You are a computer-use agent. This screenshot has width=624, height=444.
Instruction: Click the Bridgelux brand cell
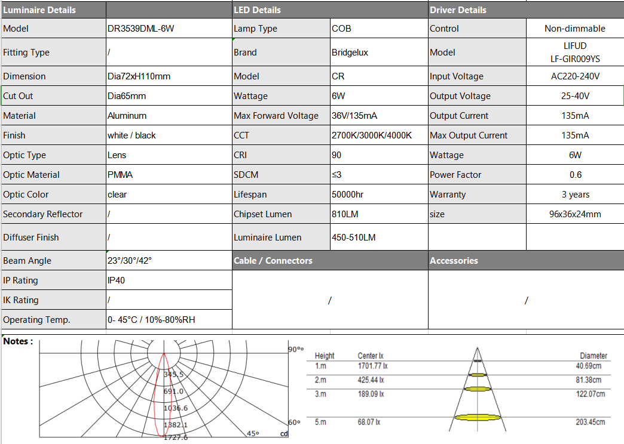coord(379,53)
